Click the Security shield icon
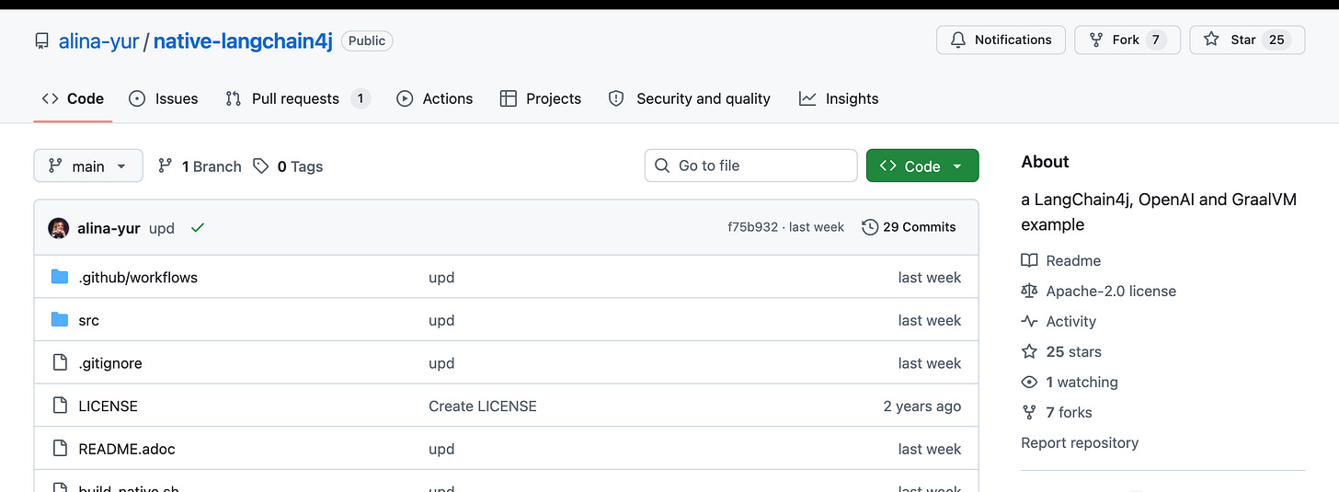 (616, 98)
